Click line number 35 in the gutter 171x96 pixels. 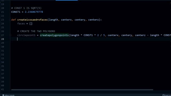(2, 66)
